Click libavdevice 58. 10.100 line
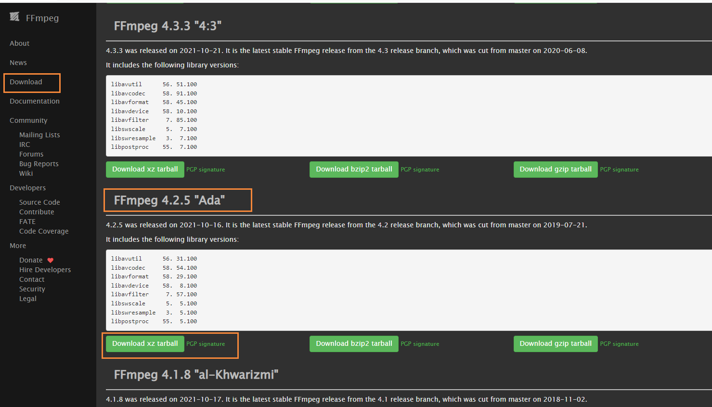The image size is (712, 407). click(x=154, y=111)
